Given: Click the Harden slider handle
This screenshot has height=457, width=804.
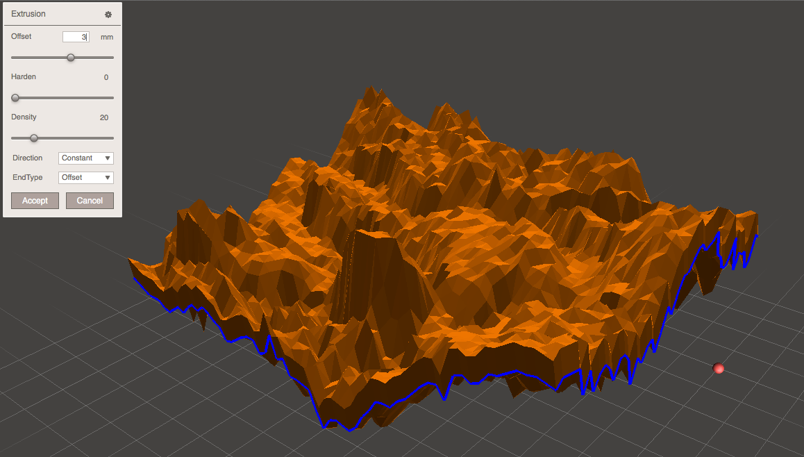Looking at the screenshot, I should [x=15, y=98].
